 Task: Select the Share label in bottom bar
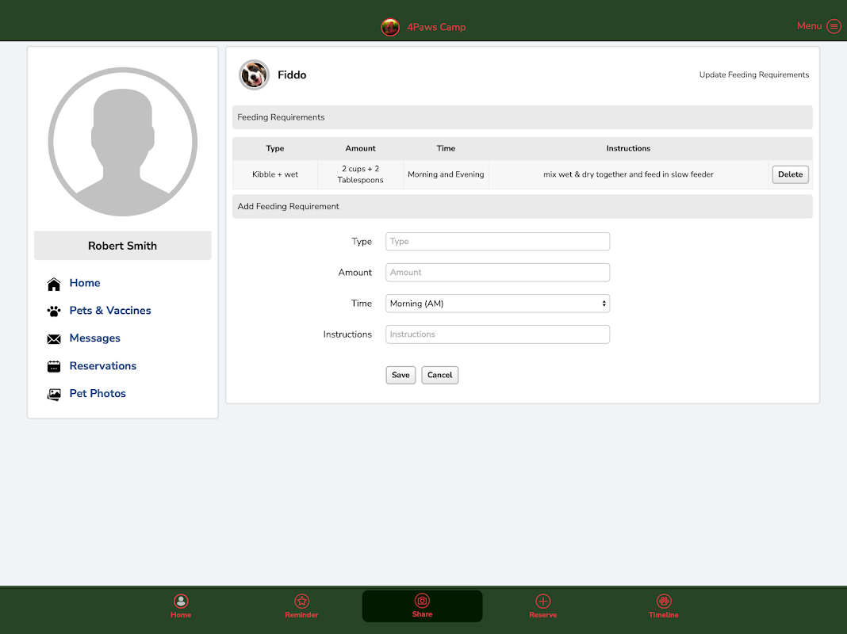tap(422, 614)
